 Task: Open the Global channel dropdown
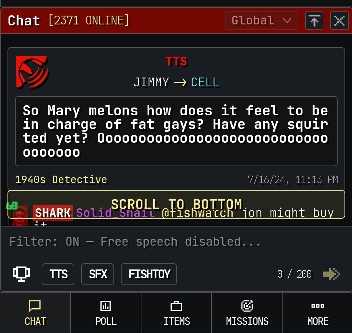(261, 21)
